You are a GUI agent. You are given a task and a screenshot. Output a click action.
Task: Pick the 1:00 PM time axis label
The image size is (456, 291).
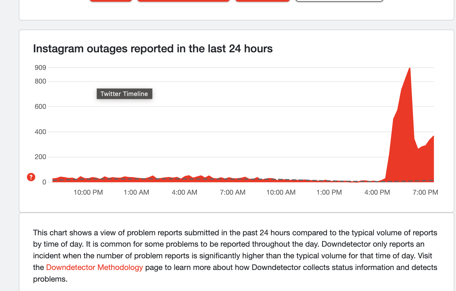pyautogui.click(x=329, y=192)
